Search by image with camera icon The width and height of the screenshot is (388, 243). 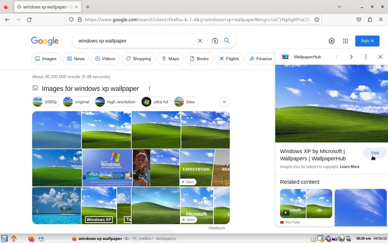click(x=215, y=41)
